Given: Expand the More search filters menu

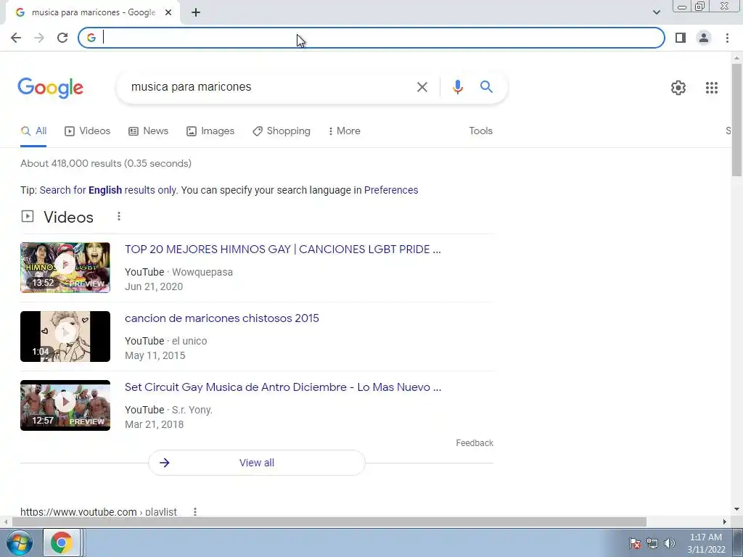Looking at the screenshot, I should pos(345,131).
